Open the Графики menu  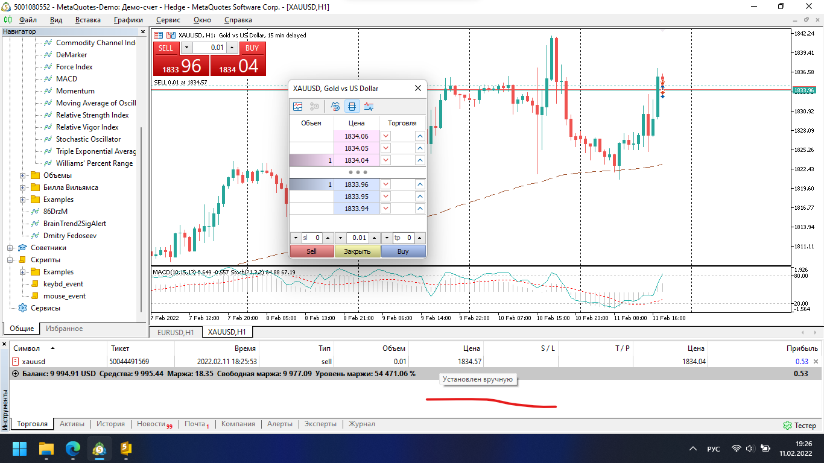(128, 20)
